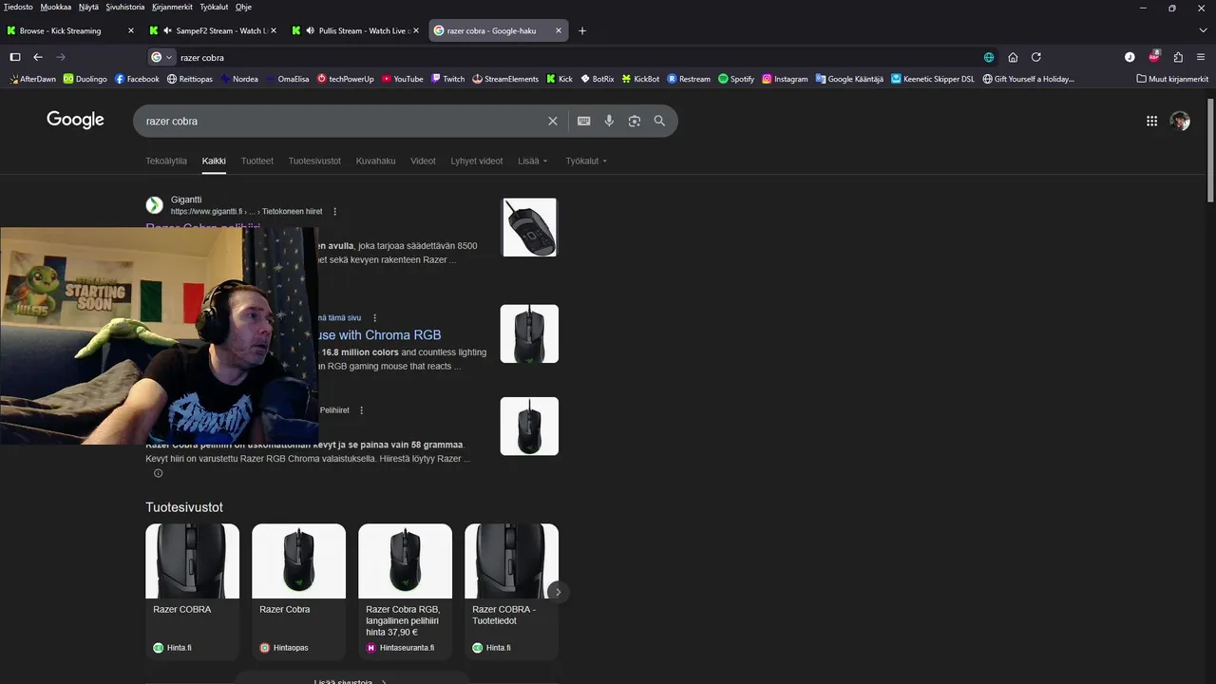This screenshot has width=1216, height=684.
Task: Switch to the Pullis Stream tab
Action: pos(354,30)
